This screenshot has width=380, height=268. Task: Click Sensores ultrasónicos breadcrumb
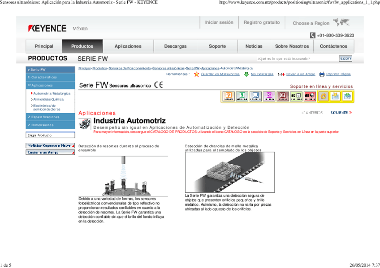click(x=168, y=68)
